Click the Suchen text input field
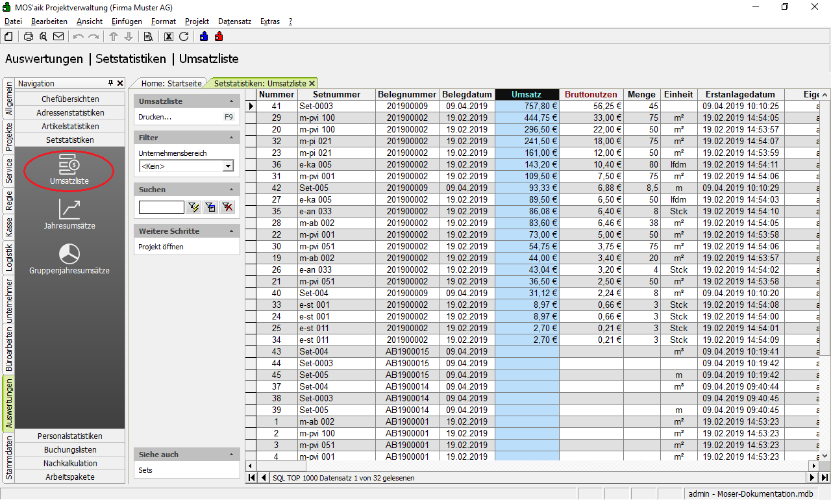Viewport: 831px width, 500px height. point(161,207)
